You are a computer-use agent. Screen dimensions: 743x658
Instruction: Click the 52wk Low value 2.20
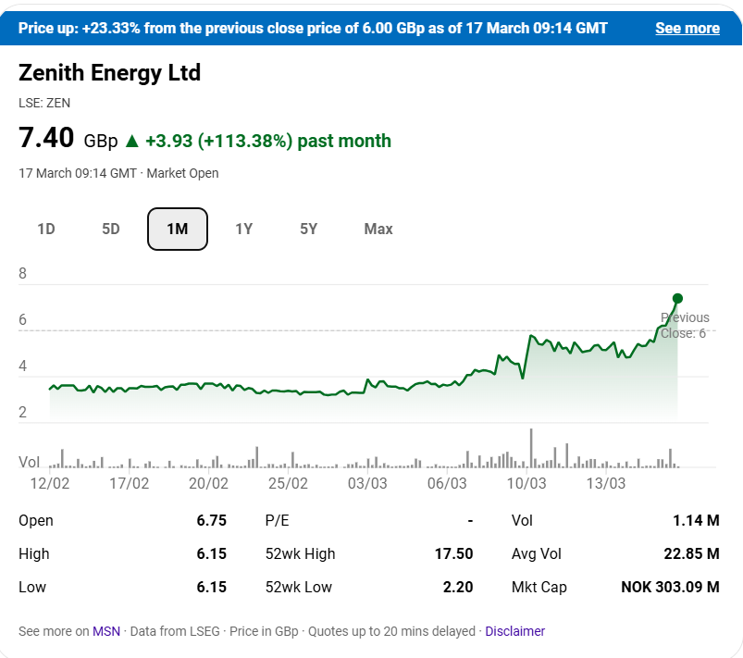[458, 587]
